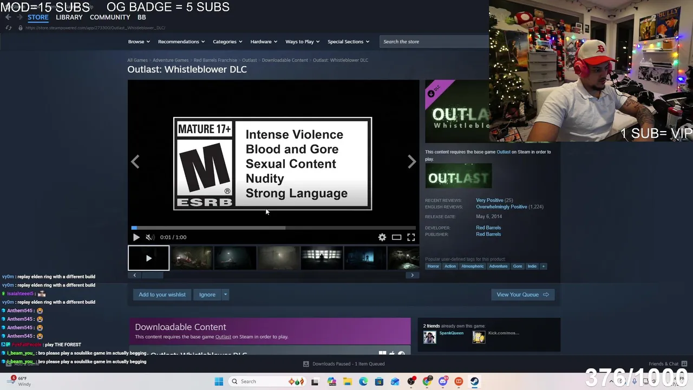Viewport: 693px width, 390px height.
Task: Open File Explorer from taskbar
Action: tap(348, 381)
